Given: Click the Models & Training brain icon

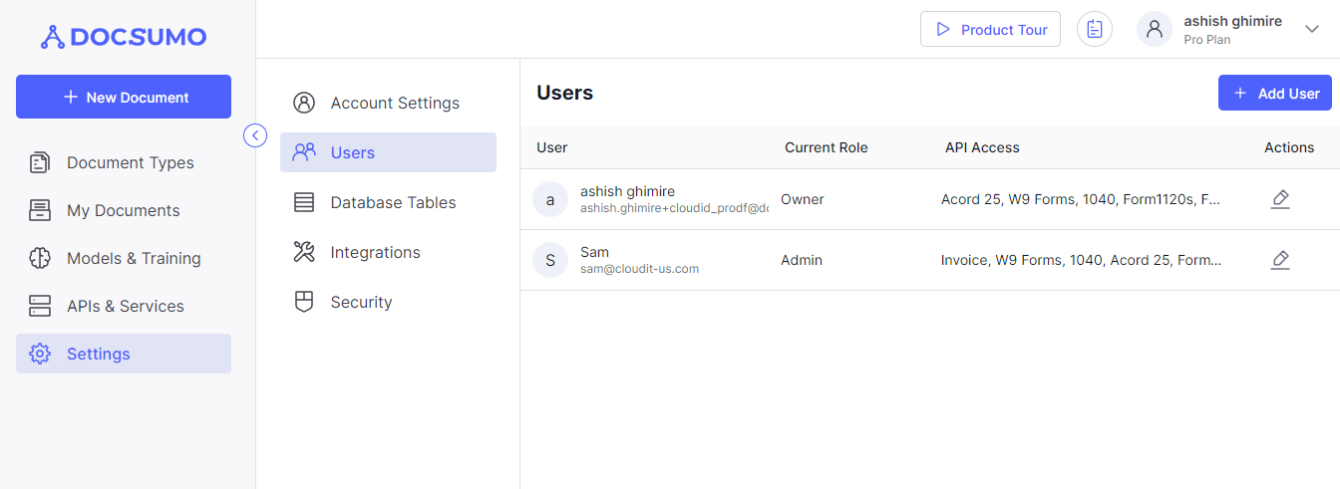Looking at the screenshot, I should 40,258.
